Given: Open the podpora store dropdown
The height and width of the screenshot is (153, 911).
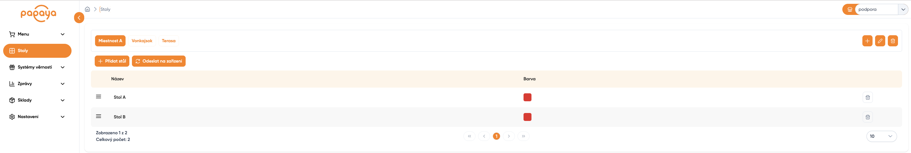Looking at the screenshot, I should [x=903, y=10].
